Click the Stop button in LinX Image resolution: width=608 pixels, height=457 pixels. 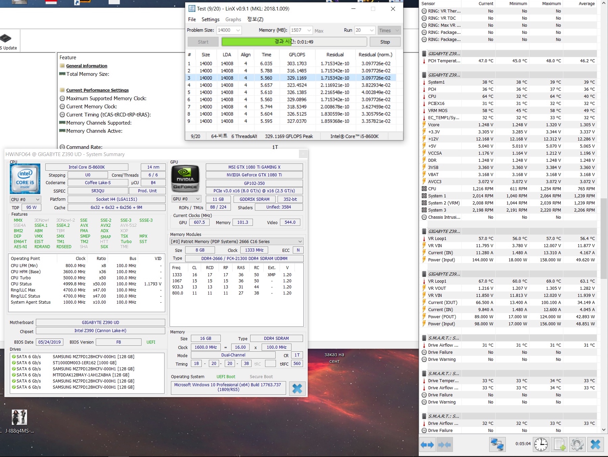[x=385, y=42]
